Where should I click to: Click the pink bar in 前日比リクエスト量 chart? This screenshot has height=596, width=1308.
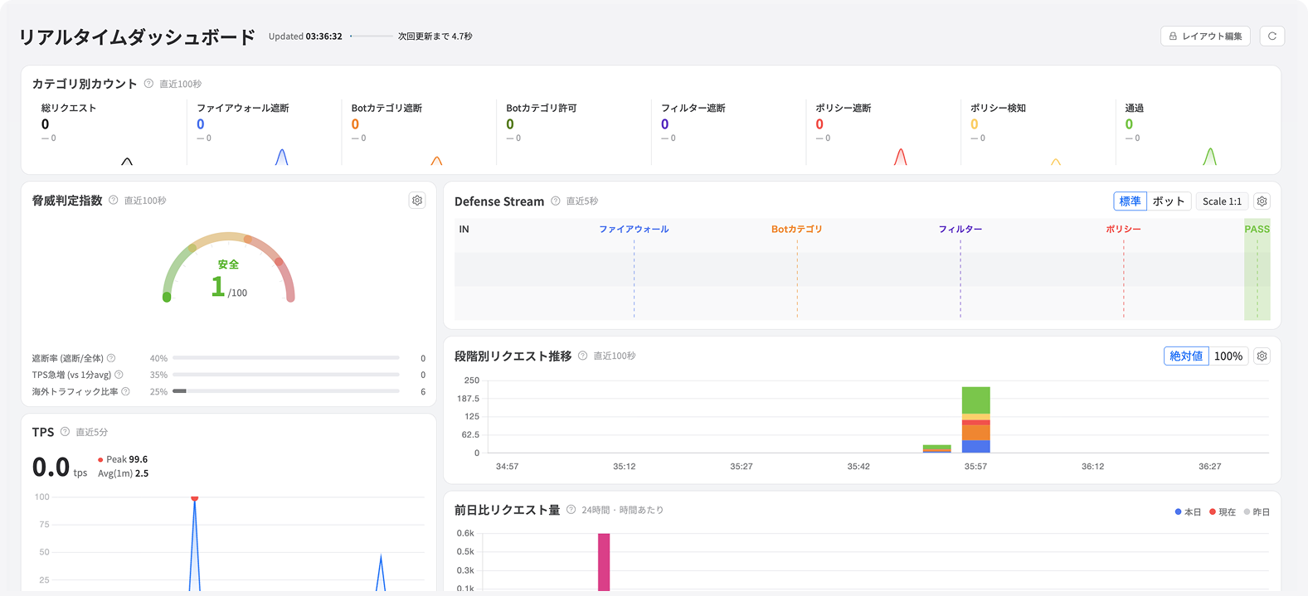604,562
